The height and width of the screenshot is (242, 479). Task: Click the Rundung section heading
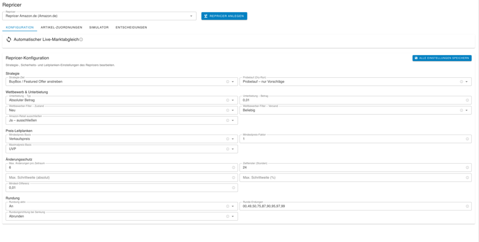13,198
